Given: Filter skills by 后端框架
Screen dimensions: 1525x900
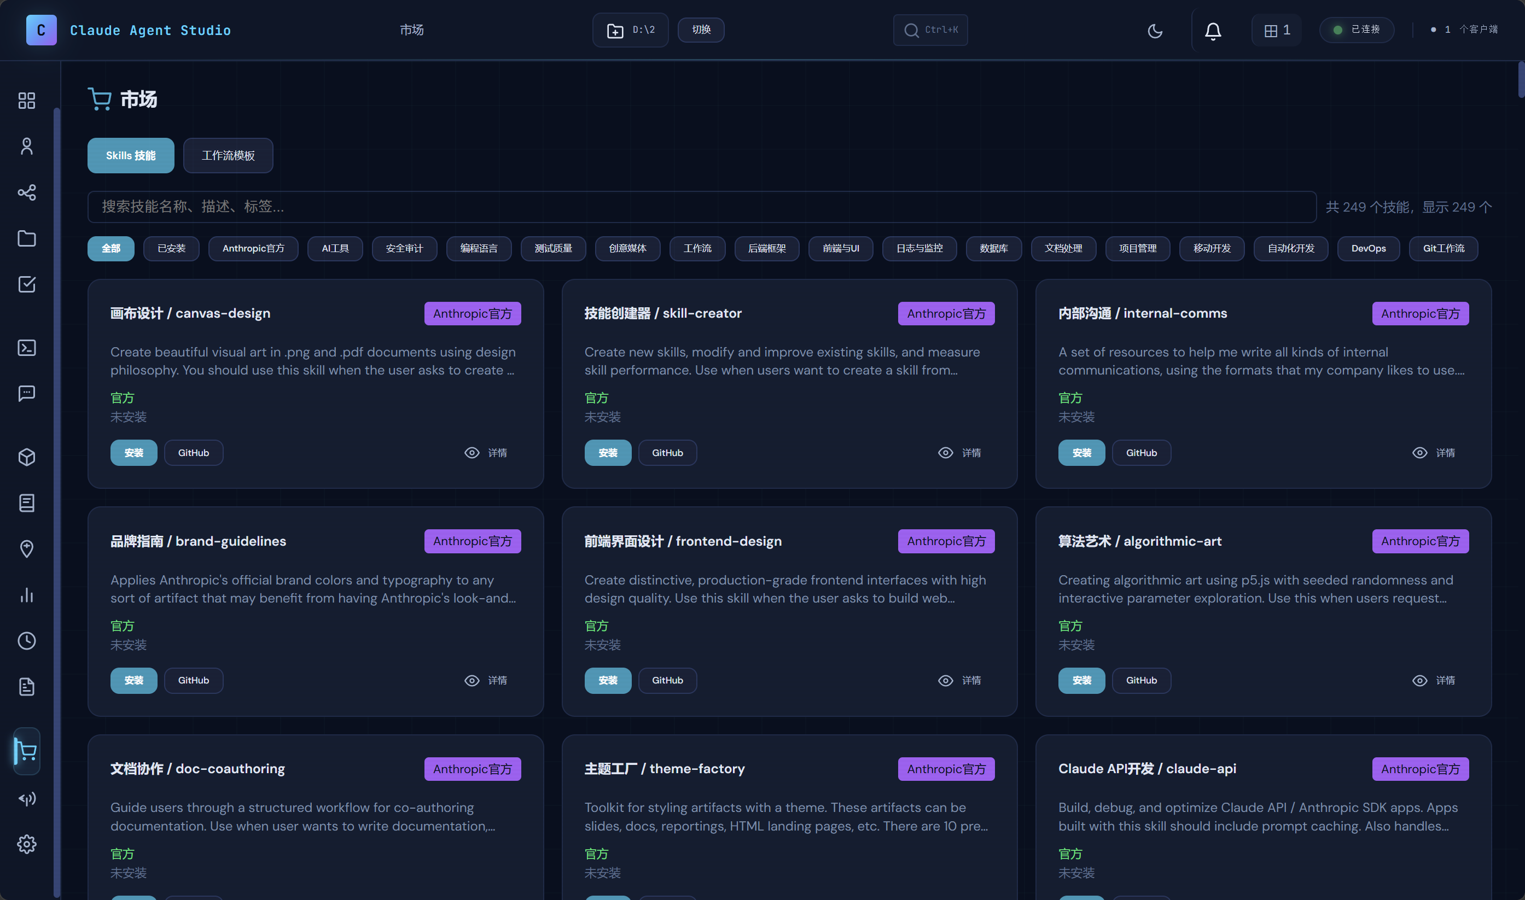Looking at the screenshot, I should pos(767,249).
